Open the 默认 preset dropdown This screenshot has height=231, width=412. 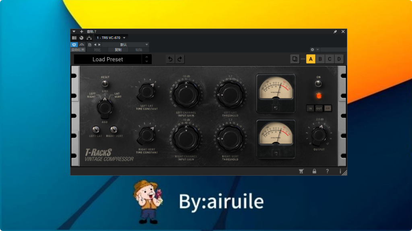[x=126, y=45]
